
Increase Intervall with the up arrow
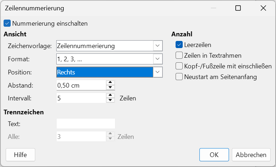coord(110,95)
